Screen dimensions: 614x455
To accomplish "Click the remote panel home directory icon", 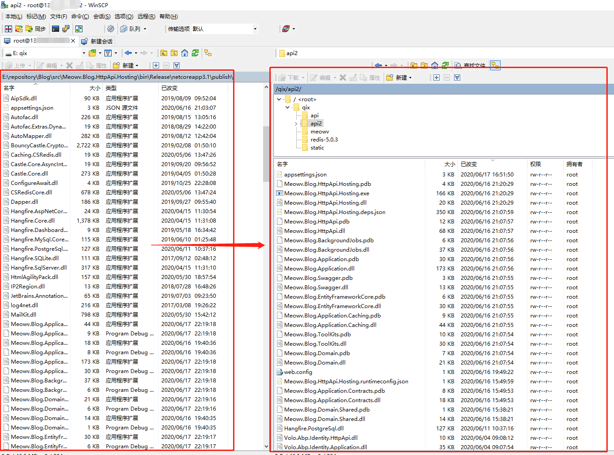I will (x=434, y=65).
